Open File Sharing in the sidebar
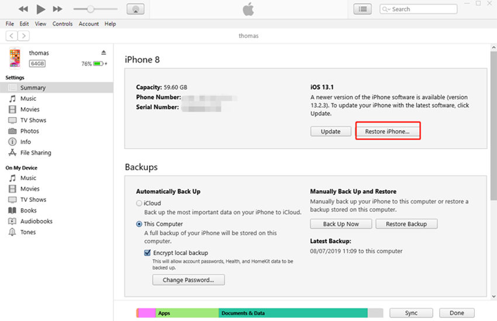The image size is (497, 321). click(x=35, y=153)
